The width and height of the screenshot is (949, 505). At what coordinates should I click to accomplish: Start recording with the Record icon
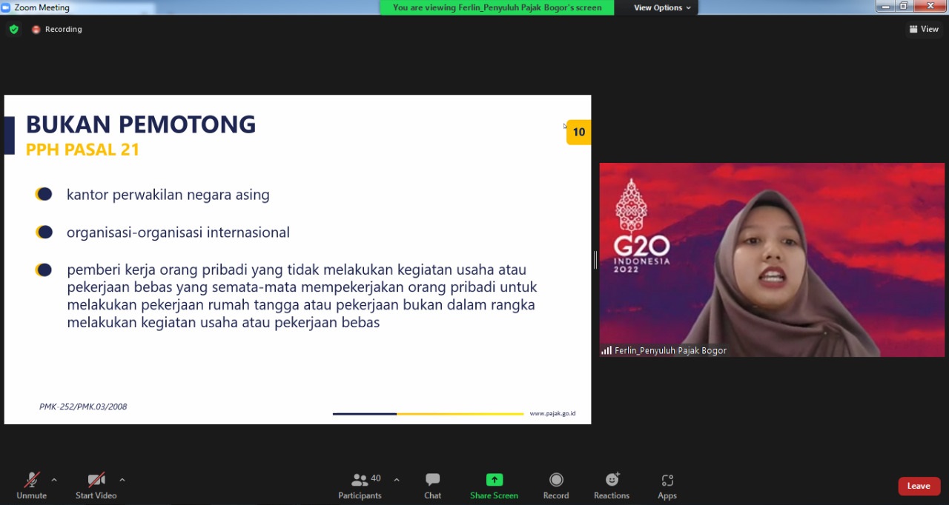pos(556,480)
